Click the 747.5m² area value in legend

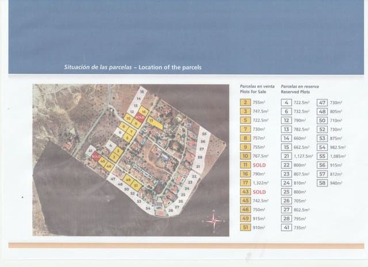click(x=260, y=111)
